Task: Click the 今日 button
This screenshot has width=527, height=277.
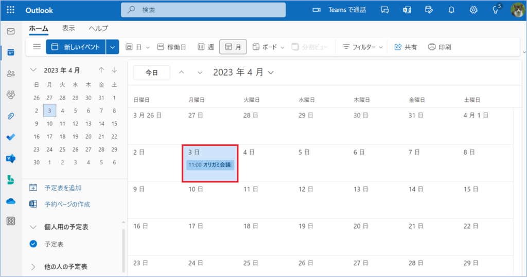Action: pos(151,72)
